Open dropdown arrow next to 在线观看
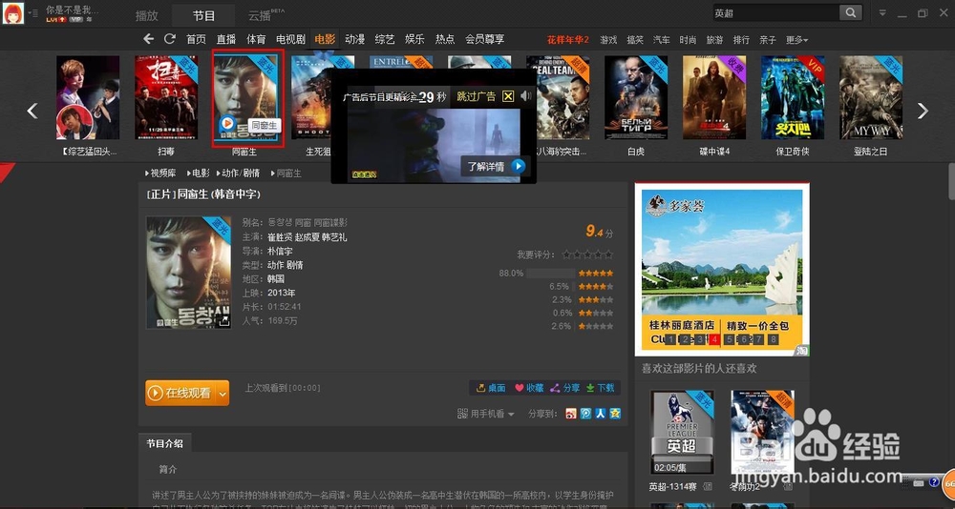Image resolution: width=955 pixels, height=509 pixels. tap(223, 394)
